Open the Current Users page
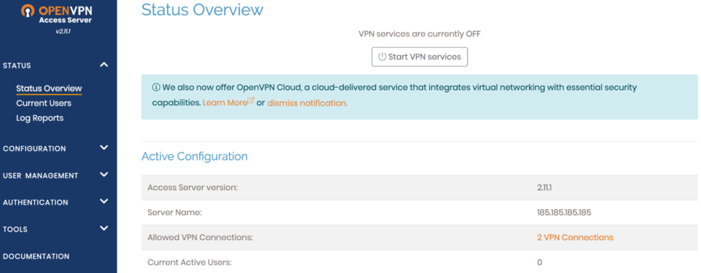The height and width of the screenshot is (273, 701). 44,103
